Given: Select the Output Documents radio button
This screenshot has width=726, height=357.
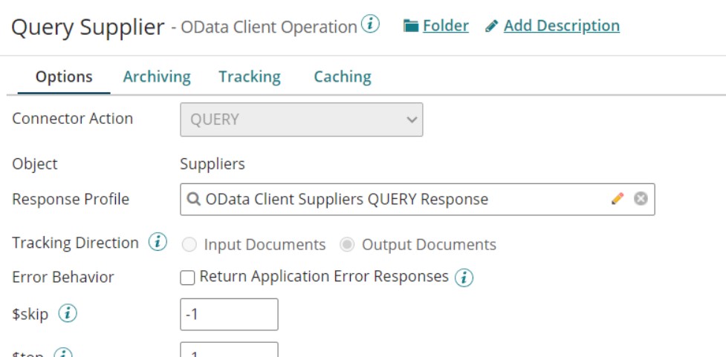Looking at the screenshot, I should pyautogui.click(x=346, y=245).
